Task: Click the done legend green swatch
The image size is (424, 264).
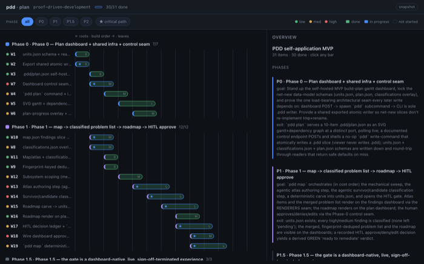Action: click(348, 22)
